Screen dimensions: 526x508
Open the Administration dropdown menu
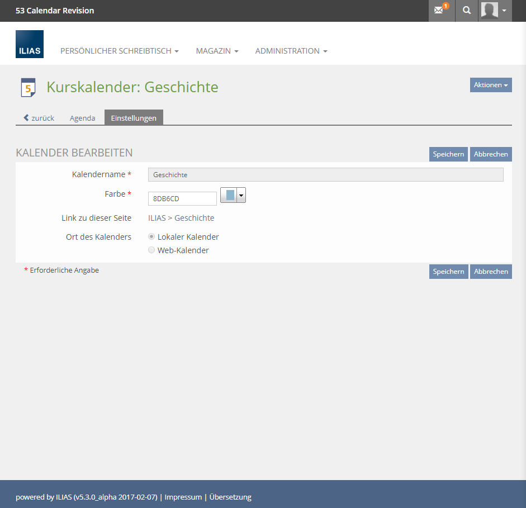(x=291, y=51)
